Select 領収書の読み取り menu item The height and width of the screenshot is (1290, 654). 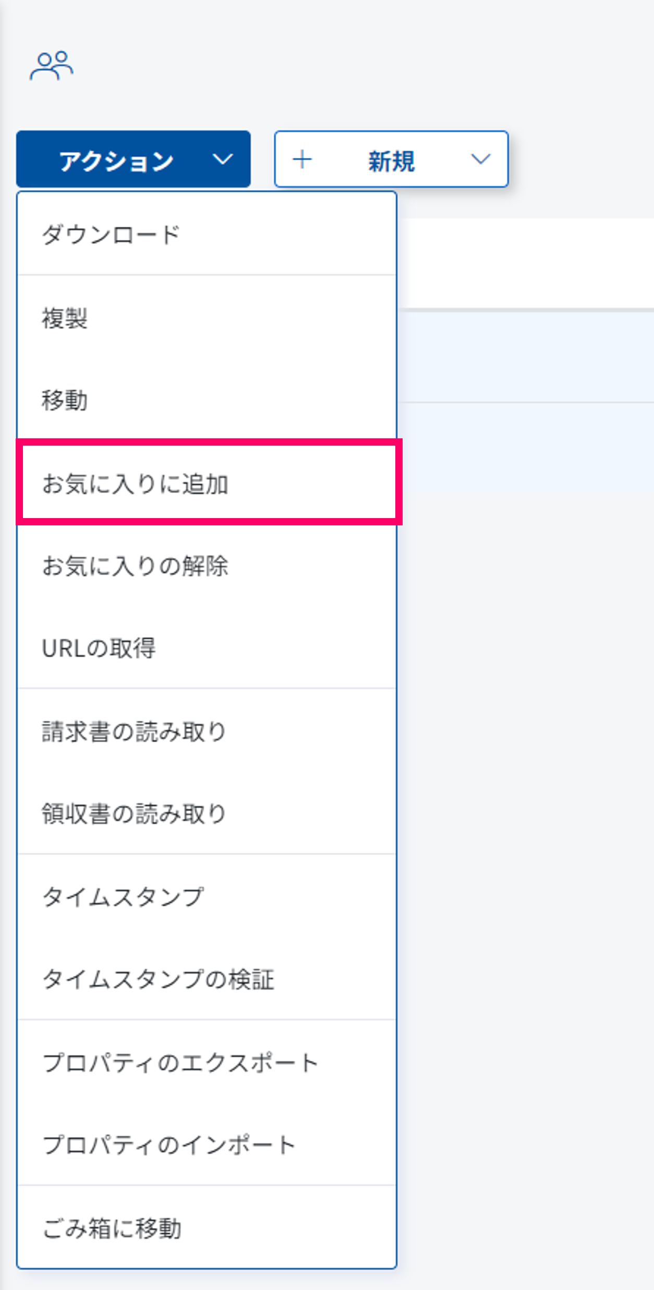click(134, 814)
